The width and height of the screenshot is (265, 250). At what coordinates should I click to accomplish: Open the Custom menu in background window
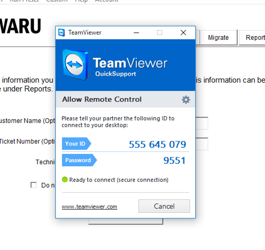[x=57, y=1]
